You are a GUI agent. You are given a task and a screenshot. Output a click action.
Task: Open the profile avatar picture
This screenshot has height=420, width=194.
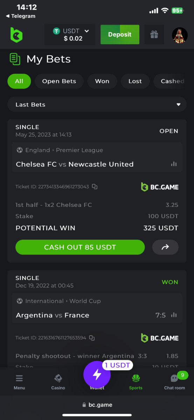[180, 35]
